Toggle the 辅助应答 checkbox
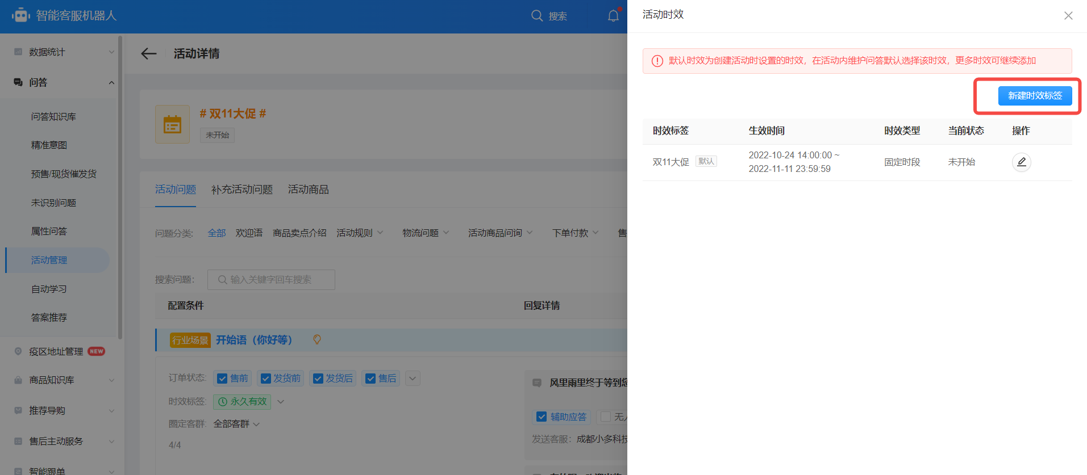 tap(542, 417)
